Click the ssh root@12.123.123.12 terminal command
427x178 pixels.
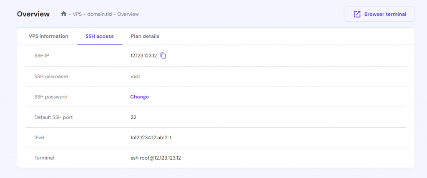coord(158,158)
